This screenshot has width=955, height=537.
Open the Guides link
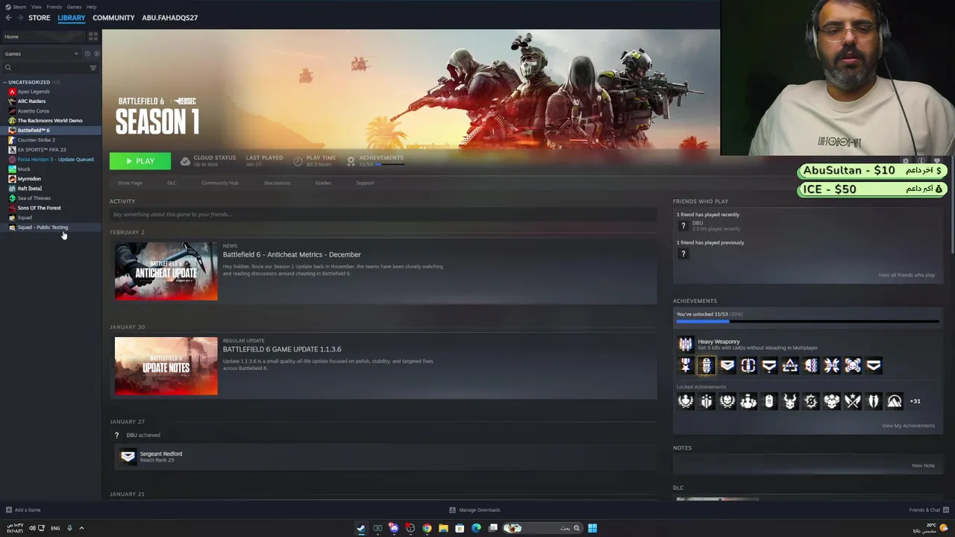(323, 183)
